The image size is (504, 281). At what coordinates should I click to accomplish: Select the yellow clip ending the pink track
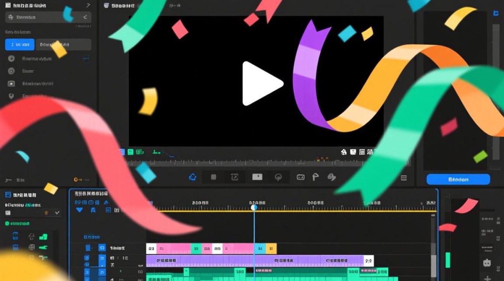271,248
